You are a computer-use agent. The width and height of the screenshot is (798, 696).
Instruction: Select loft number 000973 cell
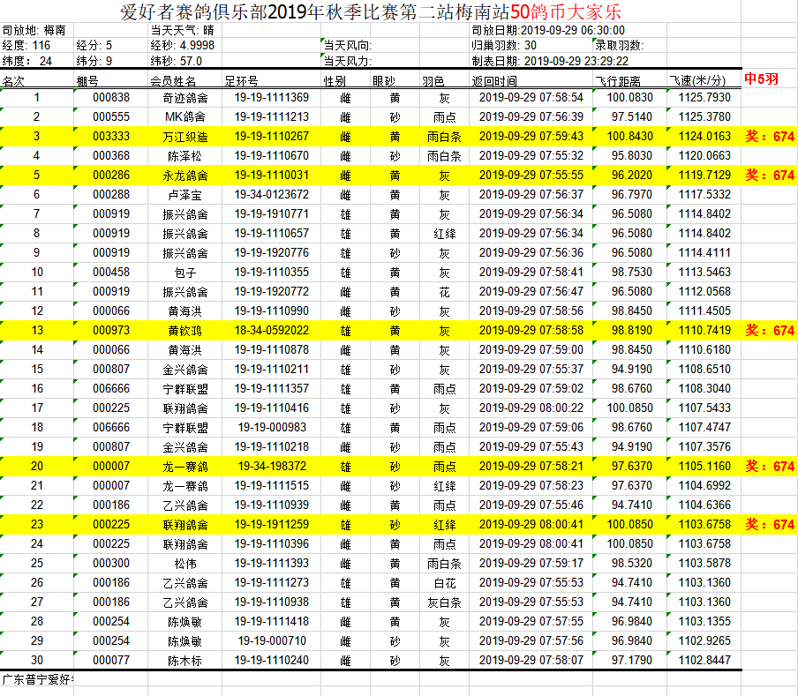click(x=111, y=331)
